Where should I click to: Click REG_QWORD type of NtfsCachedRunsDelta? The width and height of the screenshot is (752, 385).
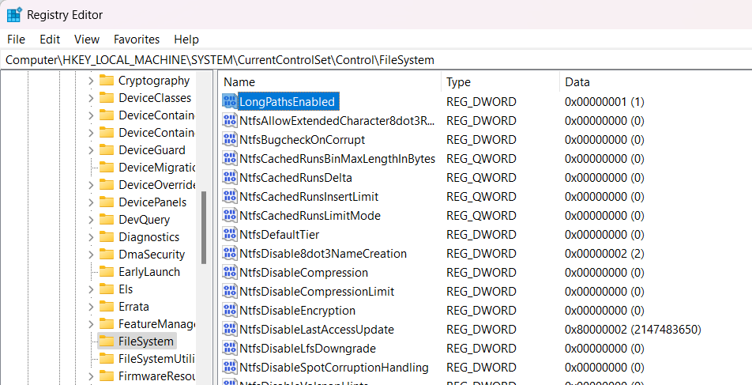coord(481,178)
